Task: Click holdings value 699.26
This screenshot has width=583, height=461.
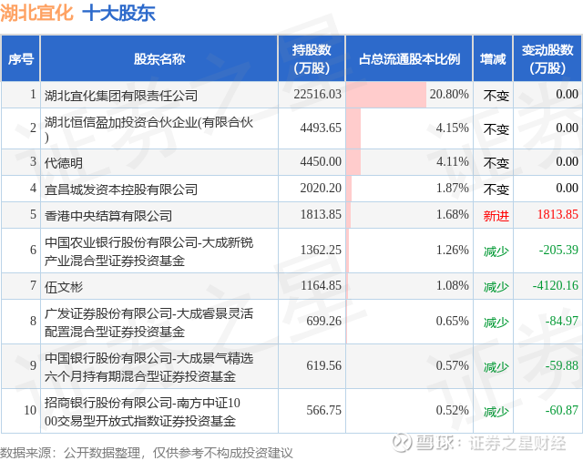Action: click(x=323, y=321)
